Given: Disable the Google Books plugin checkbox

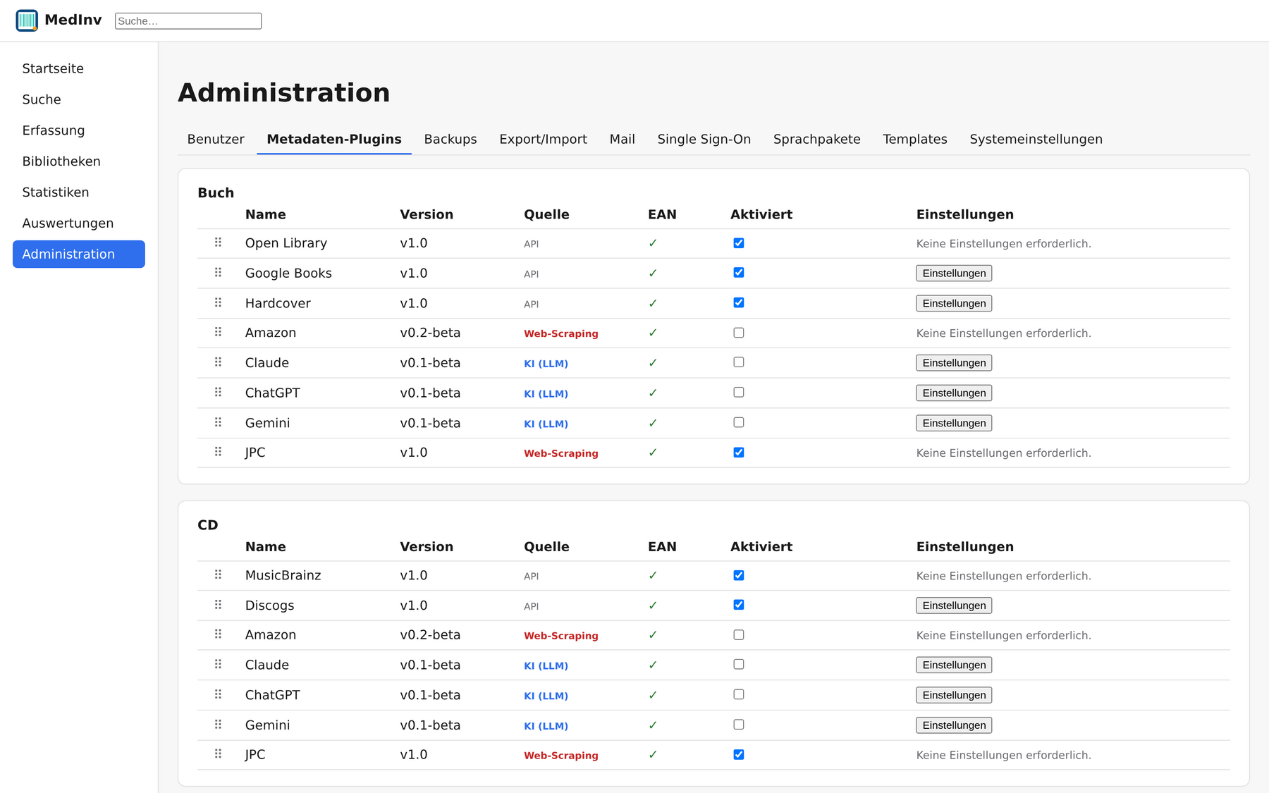Looking at the screenshot, I should pyautogui.click(x=739, y=273).
